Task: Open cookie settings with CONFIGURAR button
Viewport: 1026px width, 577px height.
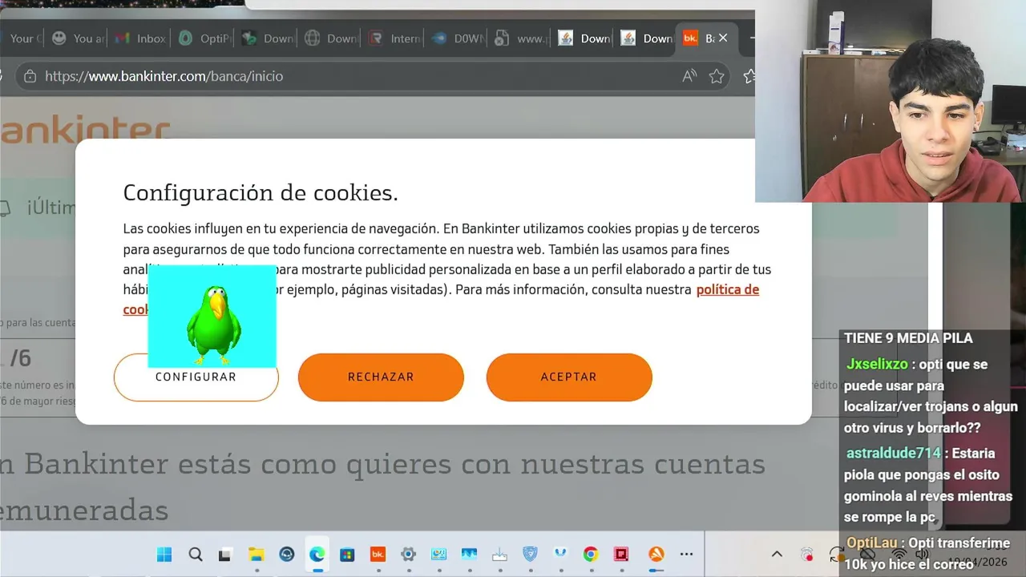Action: point(196,377)
